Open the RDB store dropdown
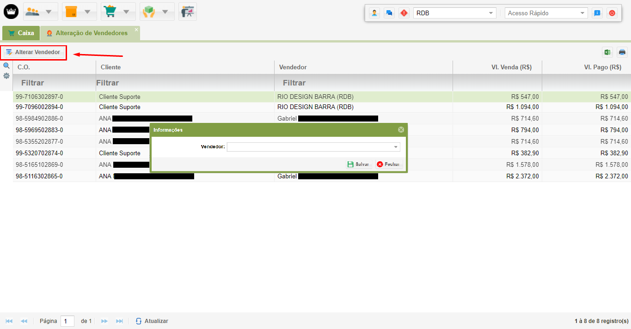This screenshot has width=631, height=329. tap(454, 13)
